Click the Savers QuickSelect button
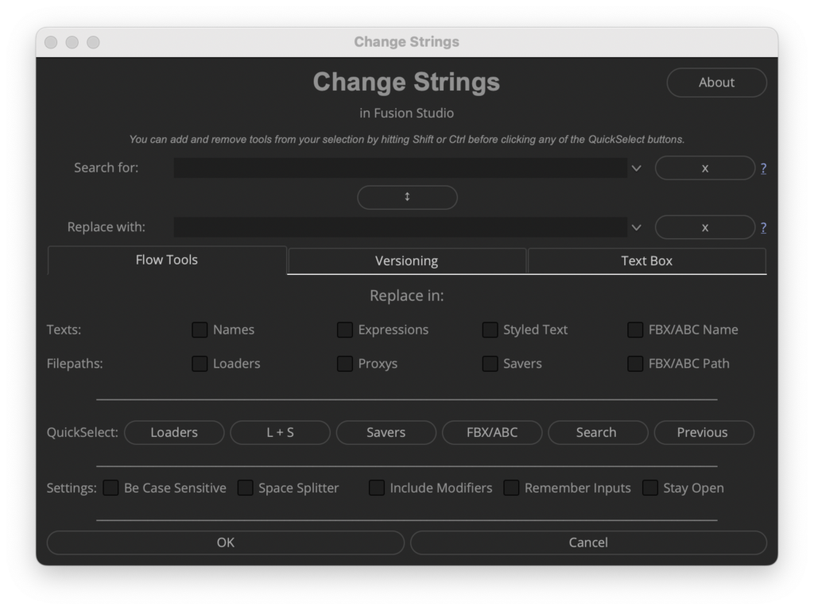This screenshot has width=814, height=610. (386, 433)
